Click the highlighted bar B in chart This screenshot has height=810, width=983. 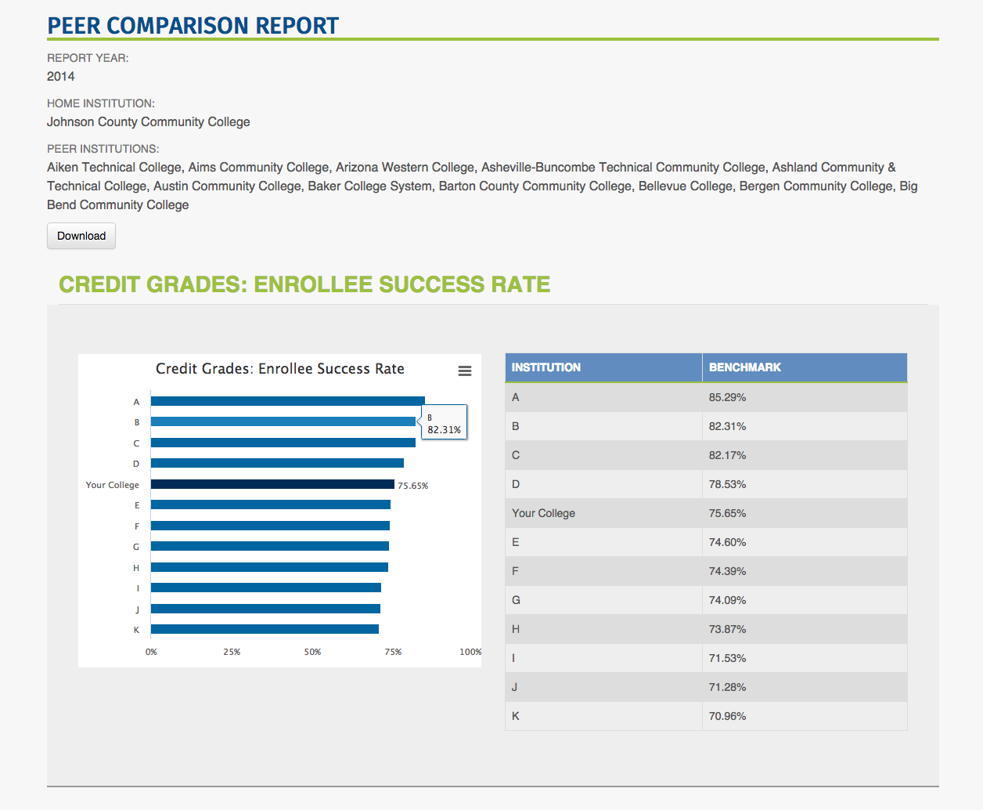[x=283, y=421]
